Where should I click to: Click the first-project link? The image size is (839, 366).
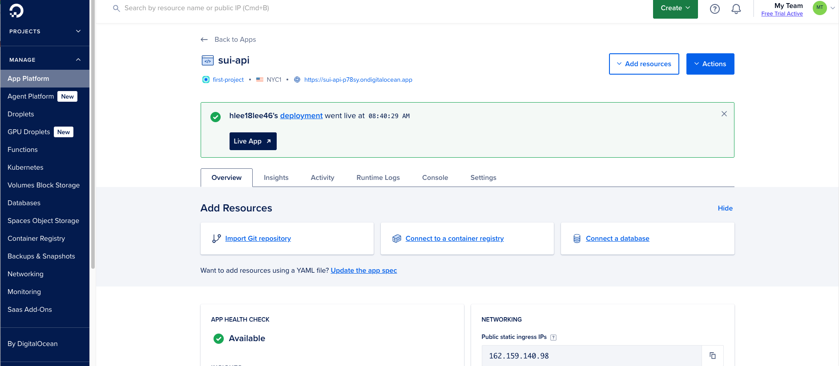[228, 80]
